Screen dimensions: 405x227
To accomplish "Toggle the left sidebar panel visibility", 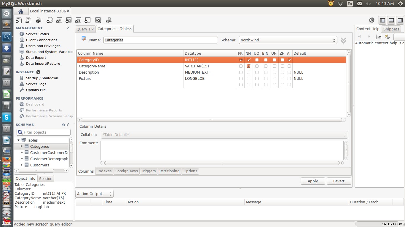I will tap(382, 20).
